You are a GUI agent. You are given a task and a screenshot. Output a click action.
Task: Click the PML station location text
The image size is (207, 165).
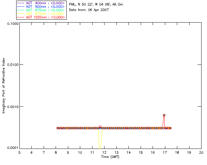(96, 5)
